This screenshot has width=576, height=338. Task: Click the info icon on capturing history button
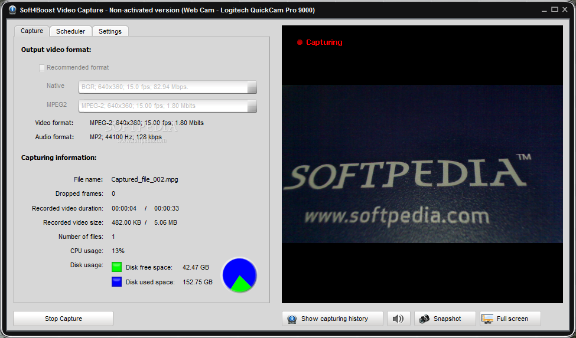click(x=292, y=319)
